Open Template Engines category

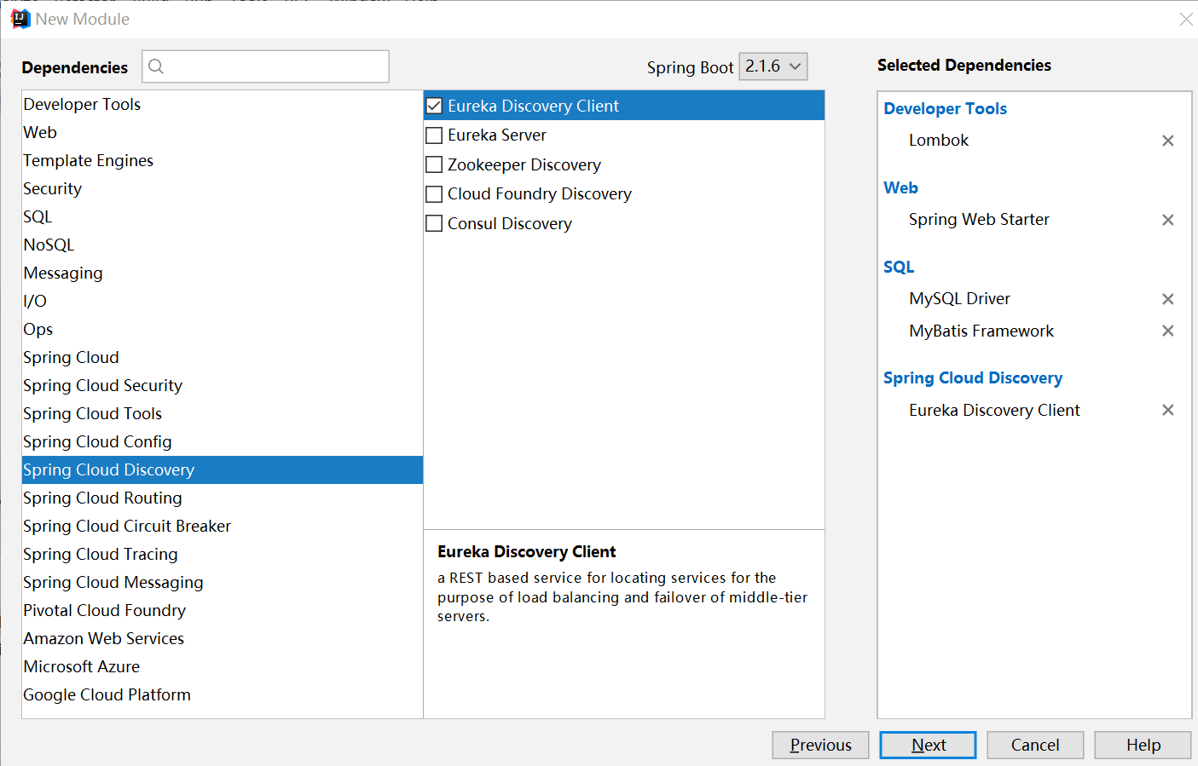[x=223, y=160]
